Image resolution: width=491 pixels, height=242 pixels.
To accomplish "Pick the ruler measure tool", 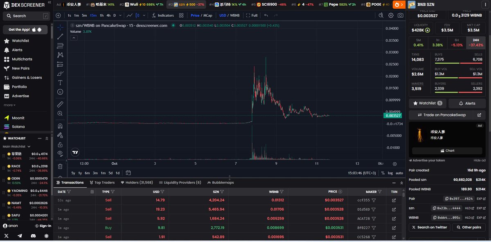I will tap(60, 104).
